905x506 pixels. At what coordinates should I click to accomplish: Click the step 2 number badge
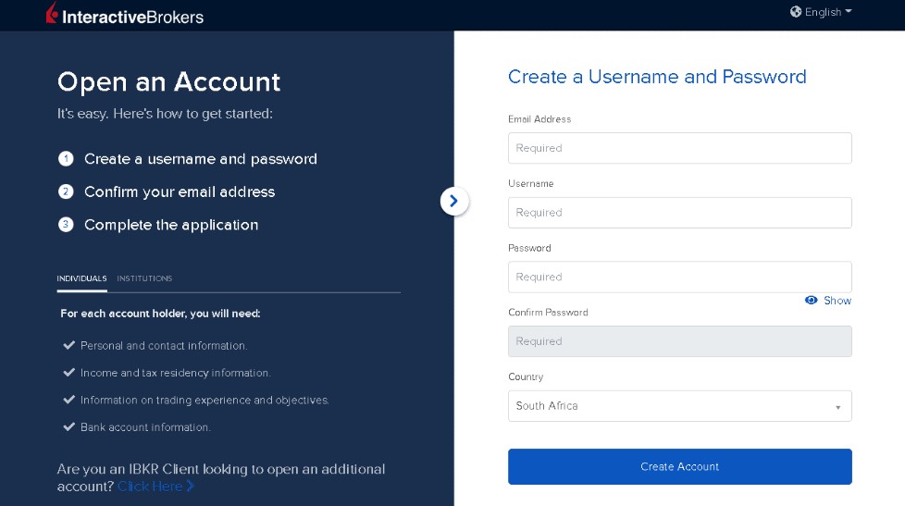point(66,191)
